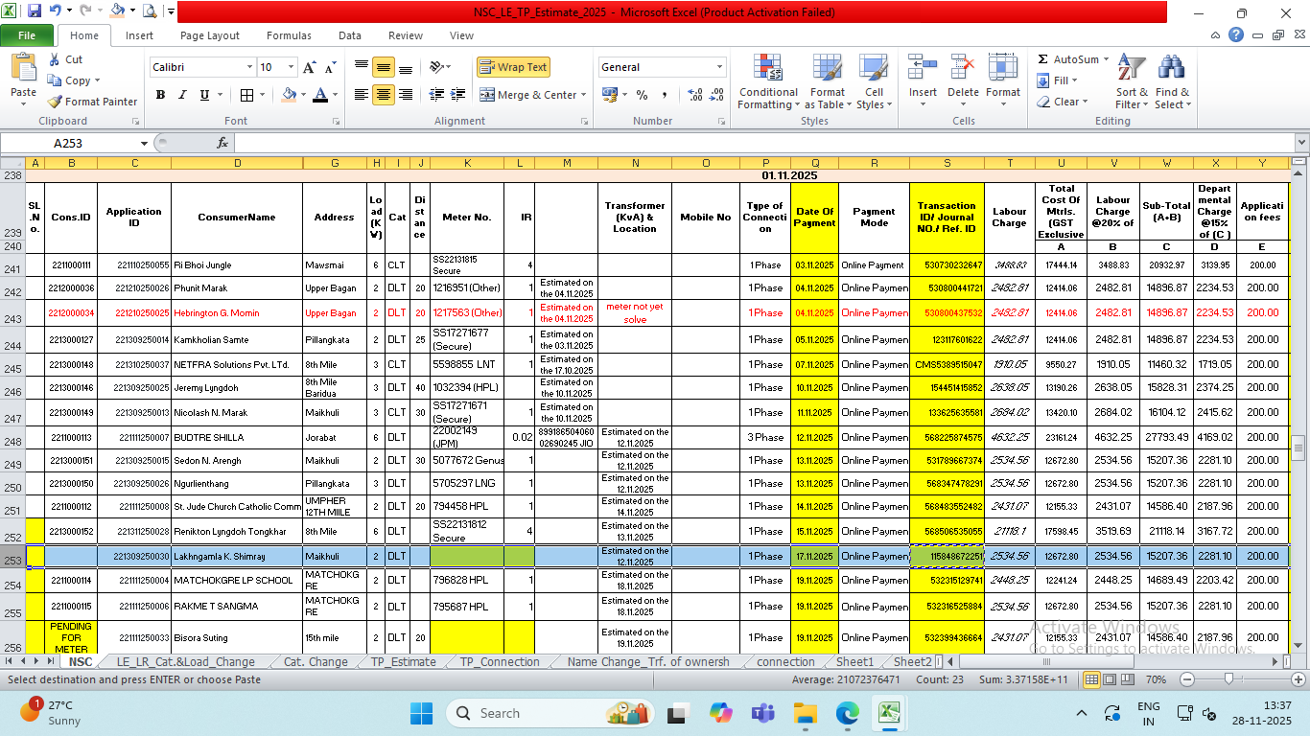Click the Percent Style icon

642,95
